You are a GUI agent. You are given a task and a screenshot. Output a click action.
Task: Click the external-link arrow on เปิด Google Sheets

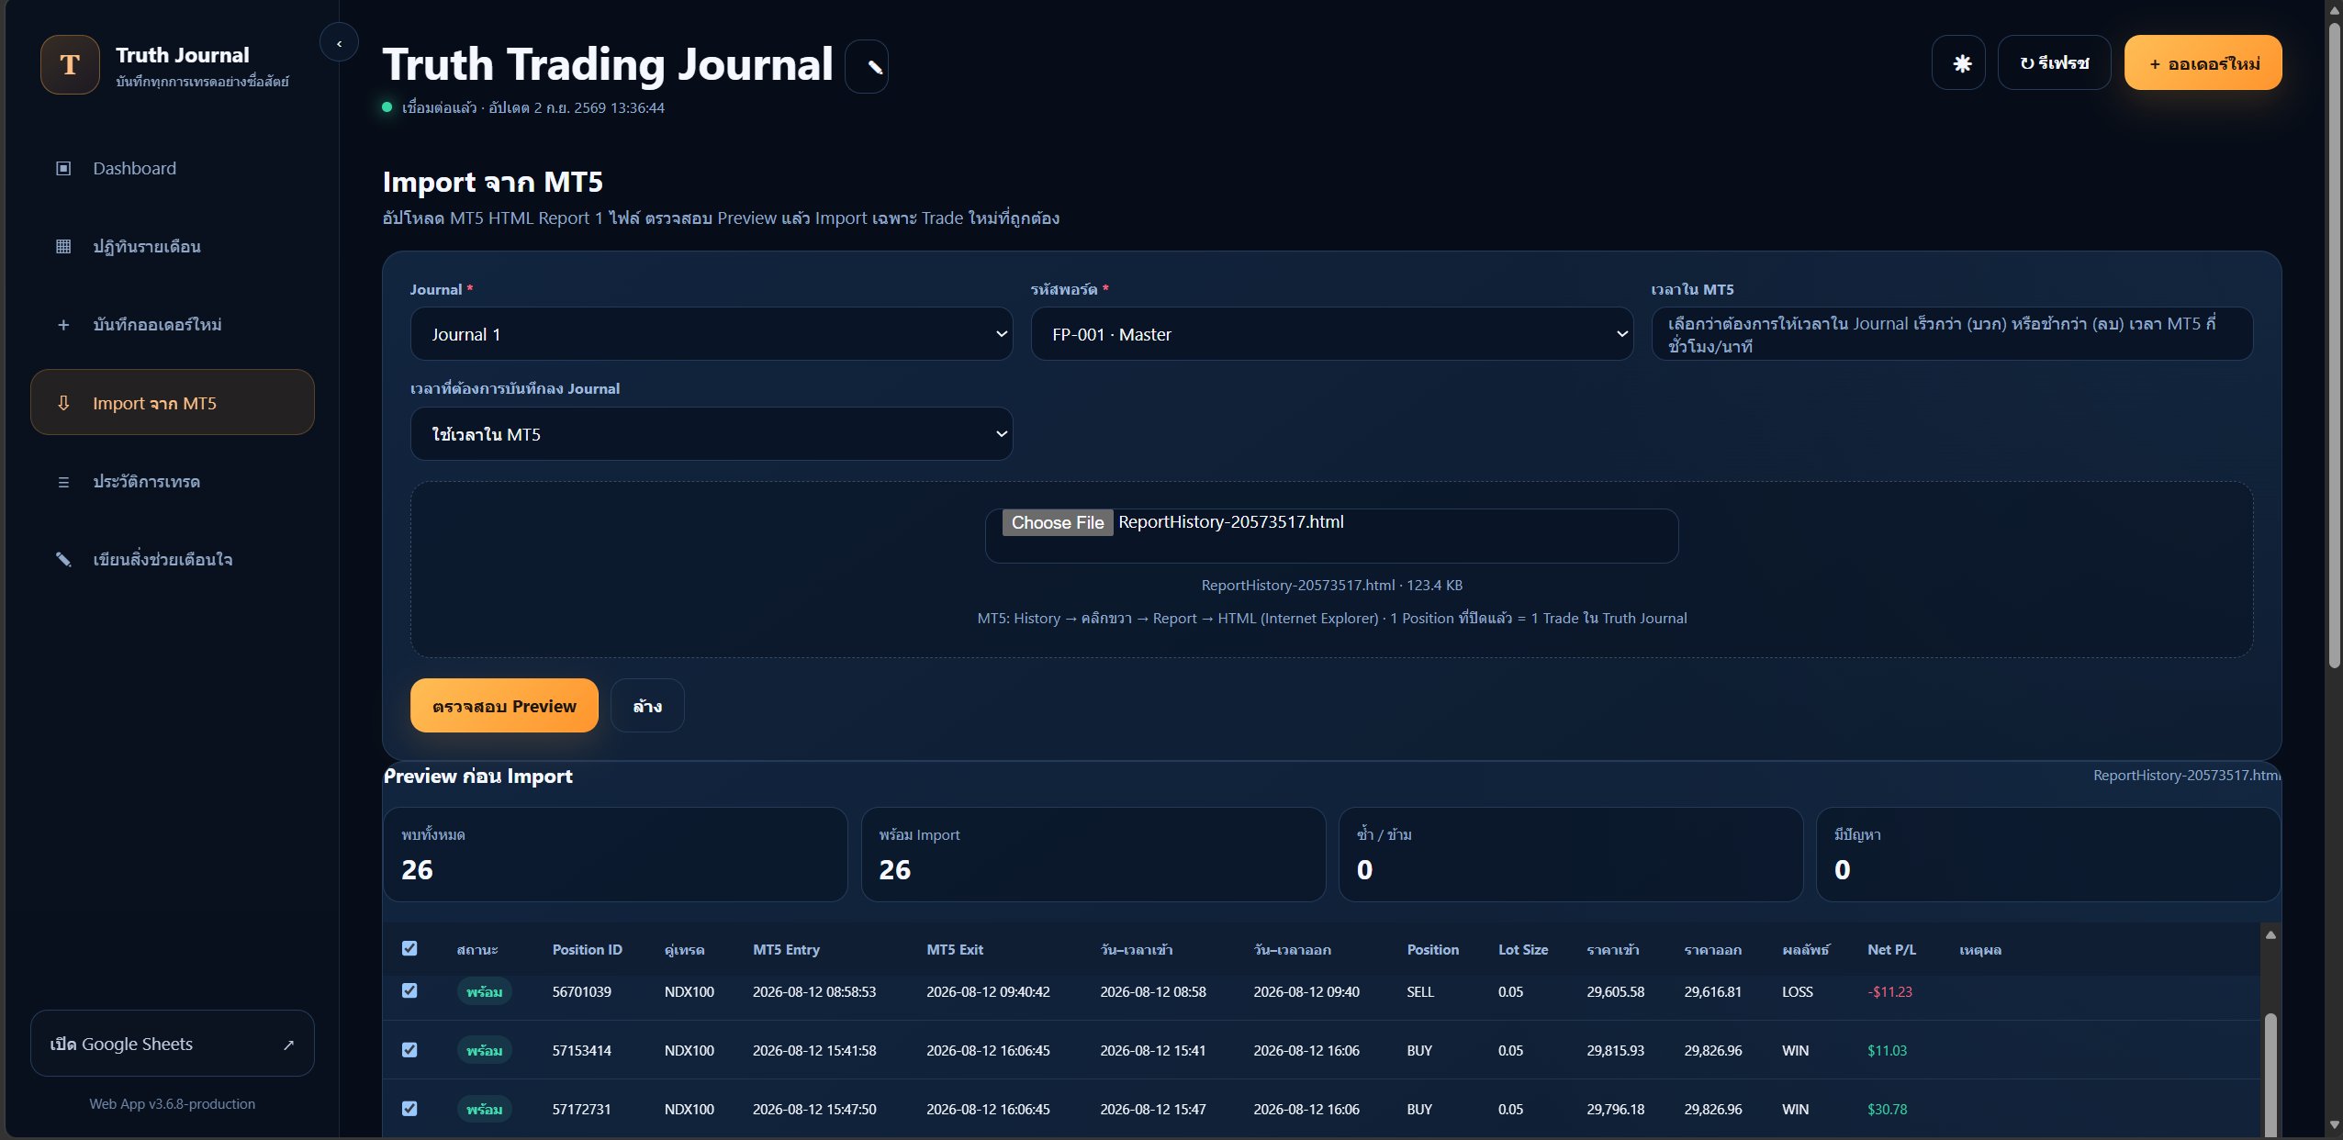[289, 1045]
